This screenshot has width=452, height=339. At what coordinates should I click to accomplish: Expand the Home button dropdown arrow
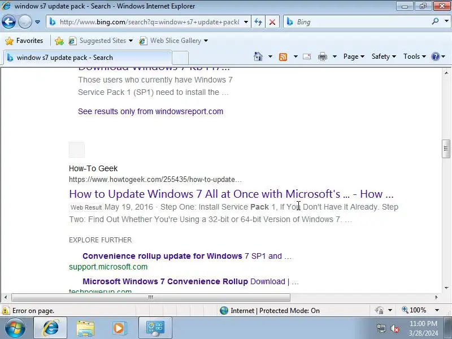pyautogui.click(x=270, y=56)
